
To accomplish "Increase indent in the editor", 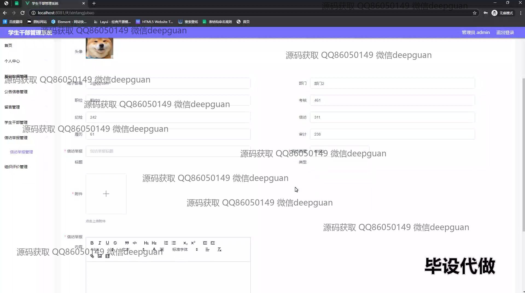I will (x=213, y=243).
